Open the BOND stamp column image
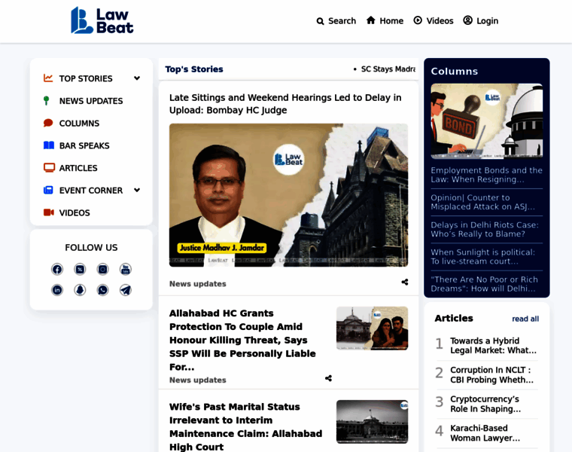The width and height of the screenshot is (572, 452). point(487,121)
